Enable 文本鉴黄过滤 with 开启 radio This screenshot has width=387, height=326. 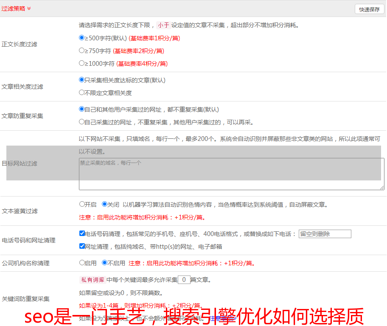click(x=82, y=204)
